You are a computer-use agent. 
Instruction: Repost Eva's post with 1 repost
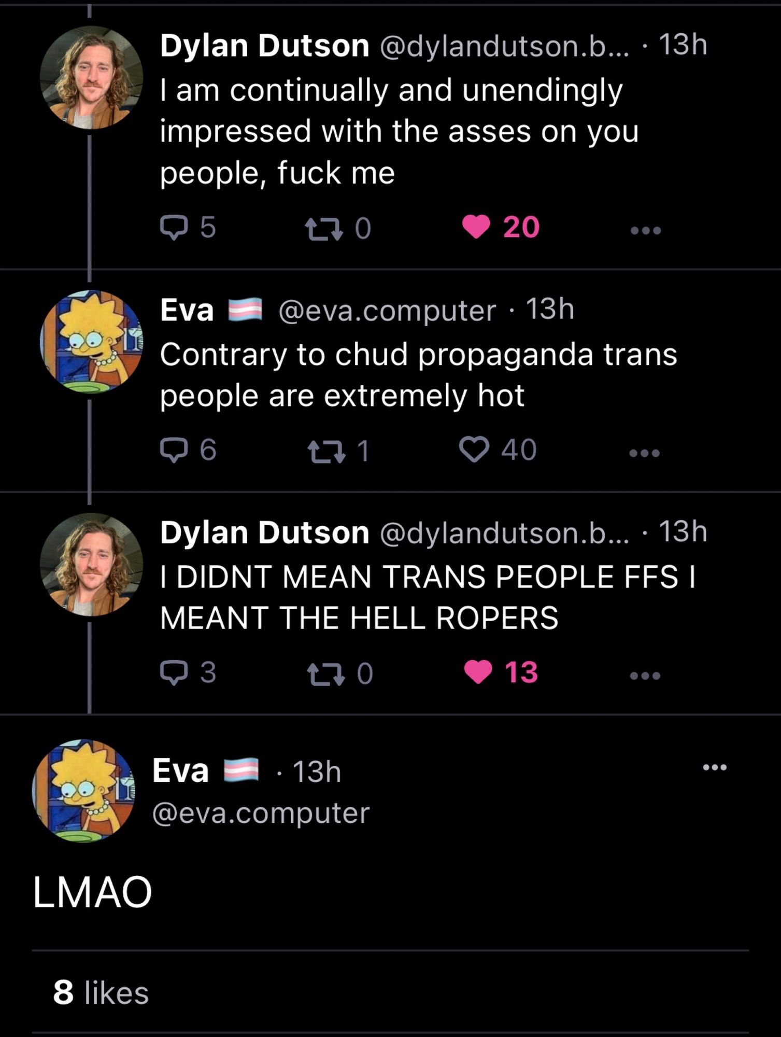coord(338,451)
